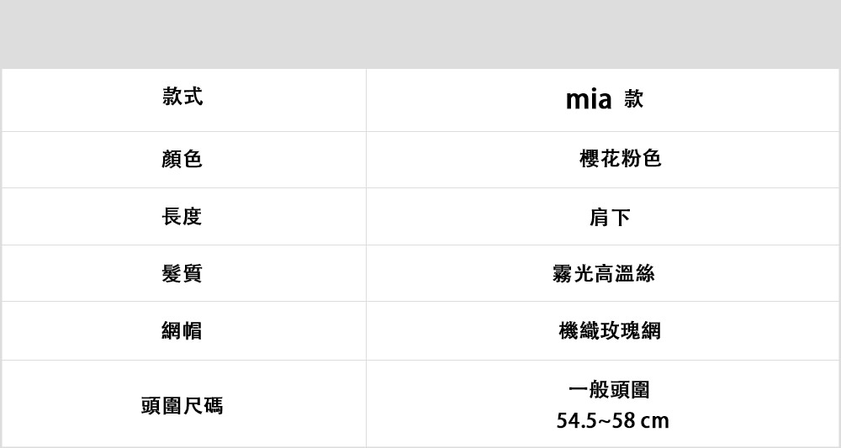This screenshot has width=841, height=448.
Task: Click the gray header band above table
Action: tap(420, 34)
